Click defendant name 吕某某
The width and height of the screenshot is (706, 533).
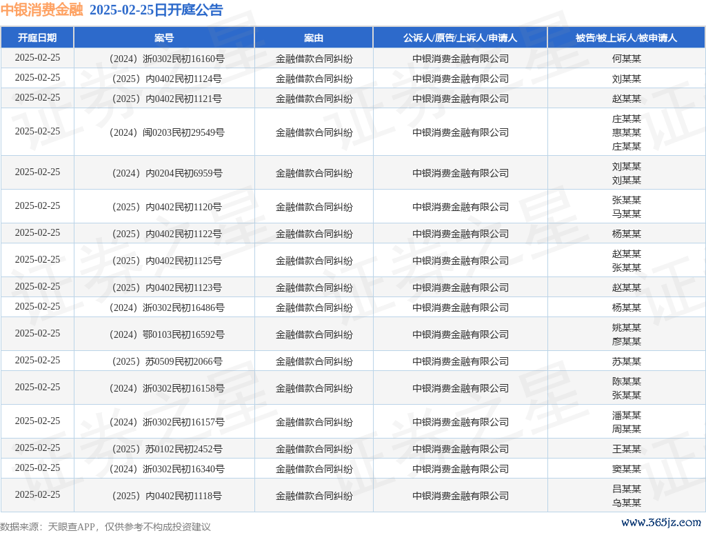tap(626, 489)
